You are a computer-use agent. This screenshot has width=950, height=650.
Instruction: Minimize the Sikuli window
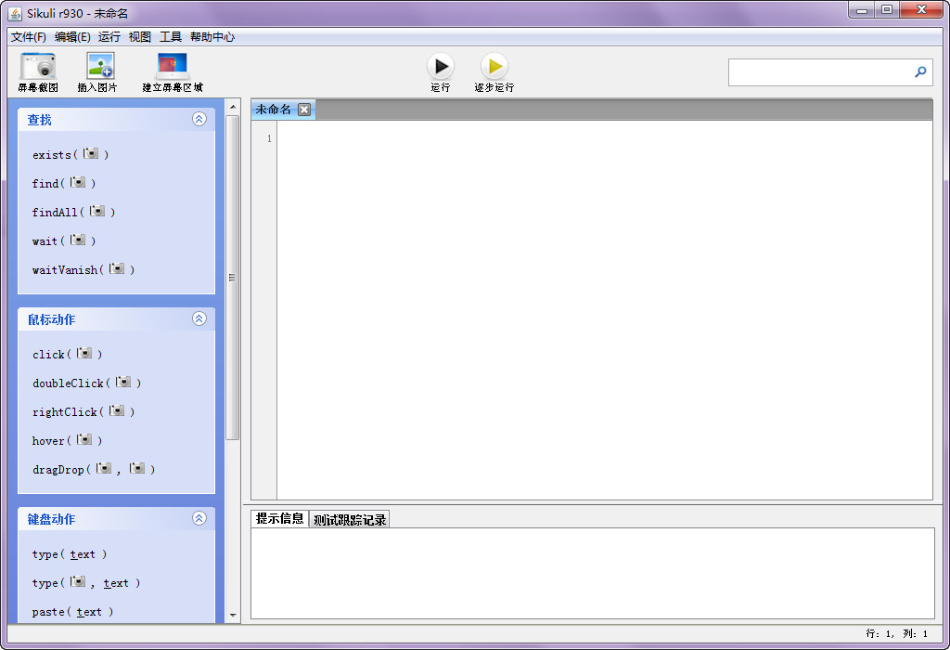(862, 9)
